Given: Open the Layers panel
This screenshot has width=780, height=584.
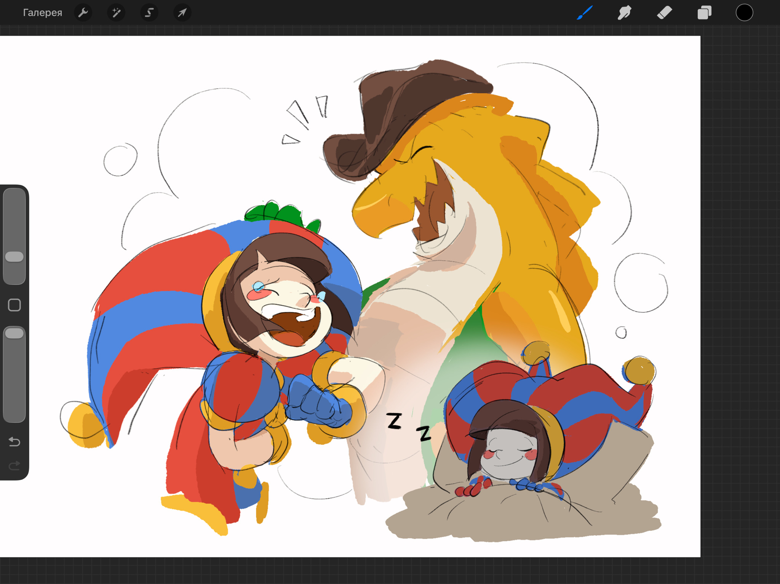Looking at the screenshot, I should click(705, 13).
